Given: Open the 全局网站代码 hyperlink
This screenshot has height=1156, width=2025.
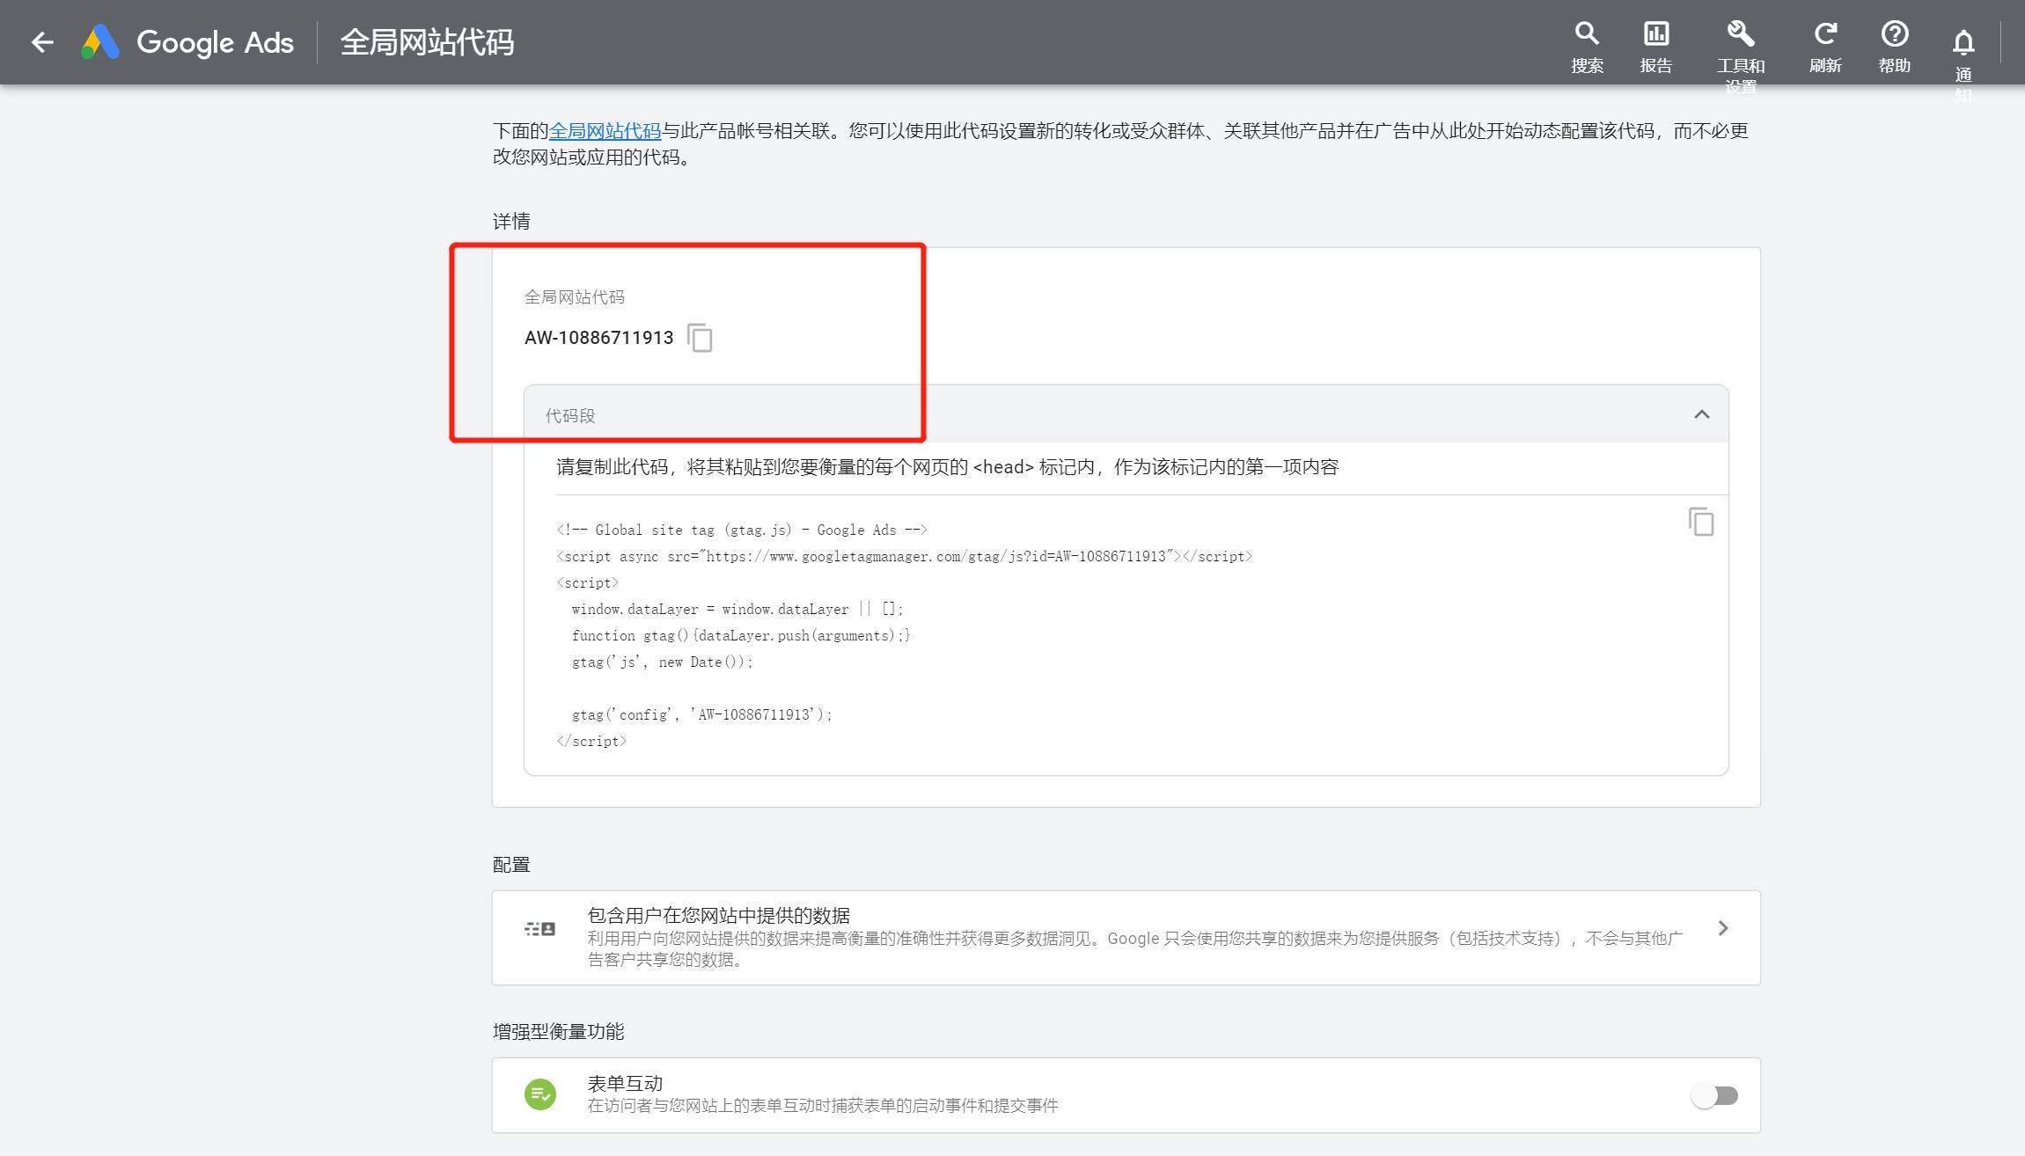Looking at the screenshot, I should tap(605, 131).
